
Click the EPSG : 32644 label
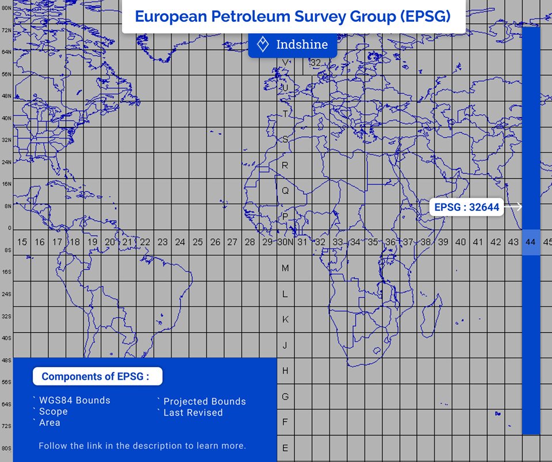click(467, 207)
